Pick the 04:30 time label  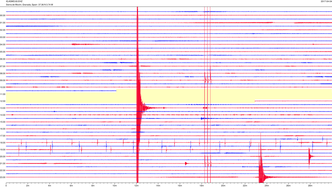(3, 45)
